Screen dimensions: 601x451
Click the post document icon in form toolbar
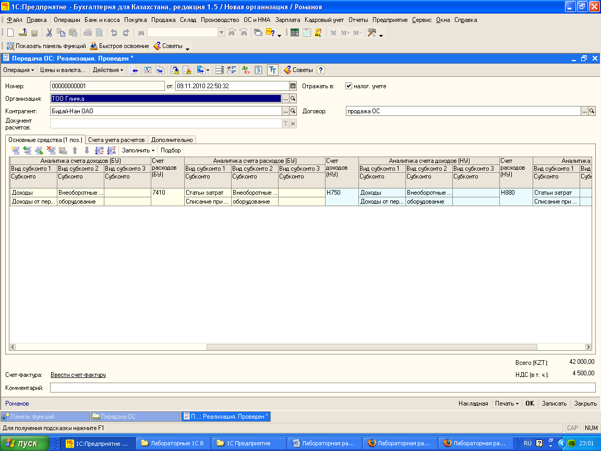click(175, 70)
